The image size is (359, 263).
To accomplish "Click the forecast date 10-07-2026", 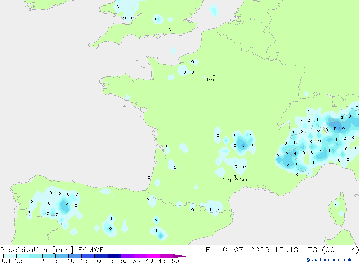I will tap(244, 249).
